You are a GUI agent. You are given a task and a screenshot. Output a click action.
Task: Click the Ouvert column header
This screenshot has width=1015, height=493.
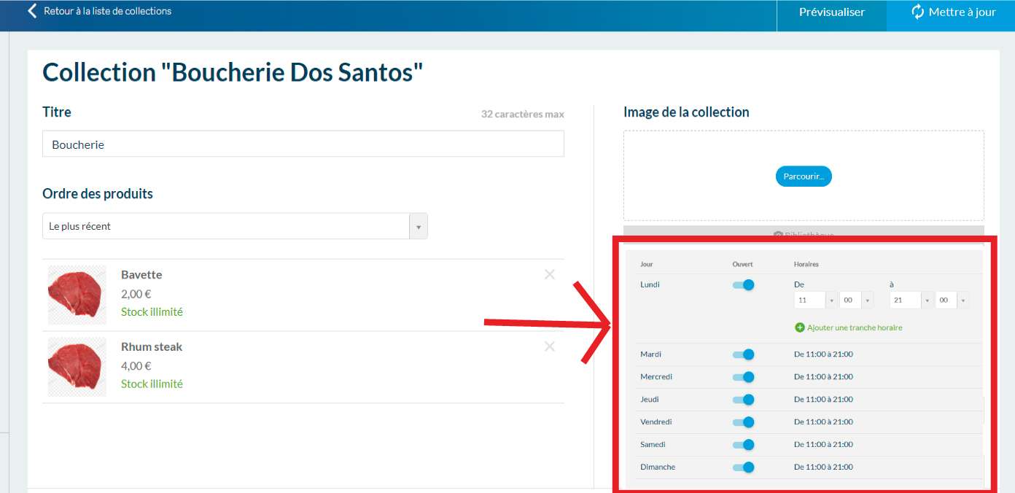pyautogui.click(x=743, y=264)
